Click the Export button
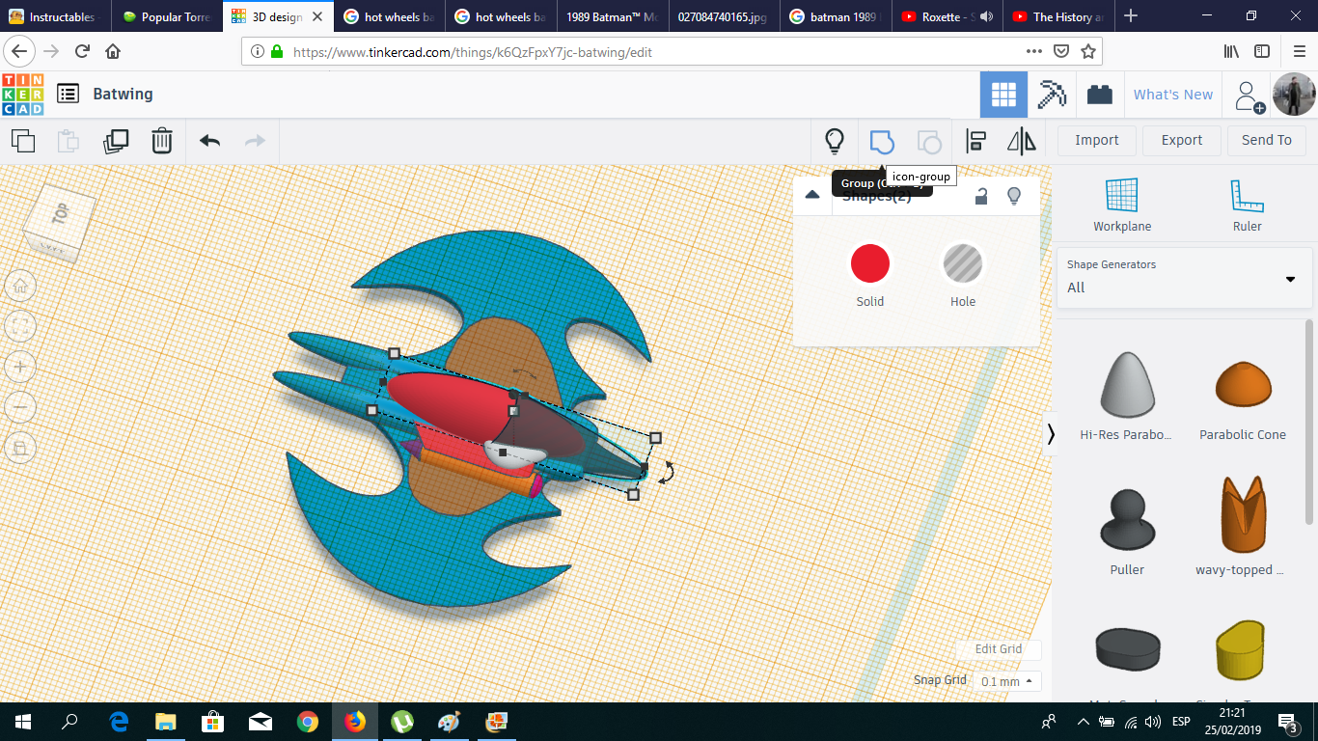 click(1182, 141)
